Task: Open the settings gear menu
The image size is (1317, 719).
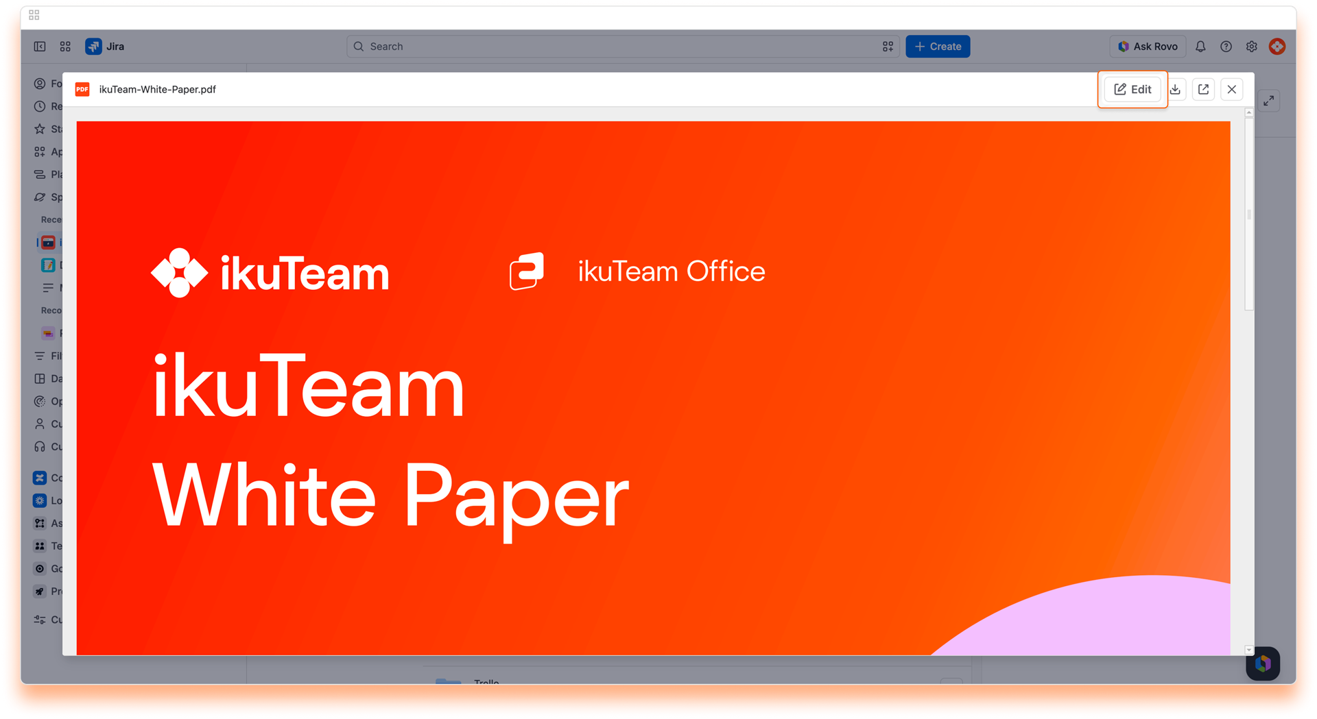Action: tap(1251, 47)
